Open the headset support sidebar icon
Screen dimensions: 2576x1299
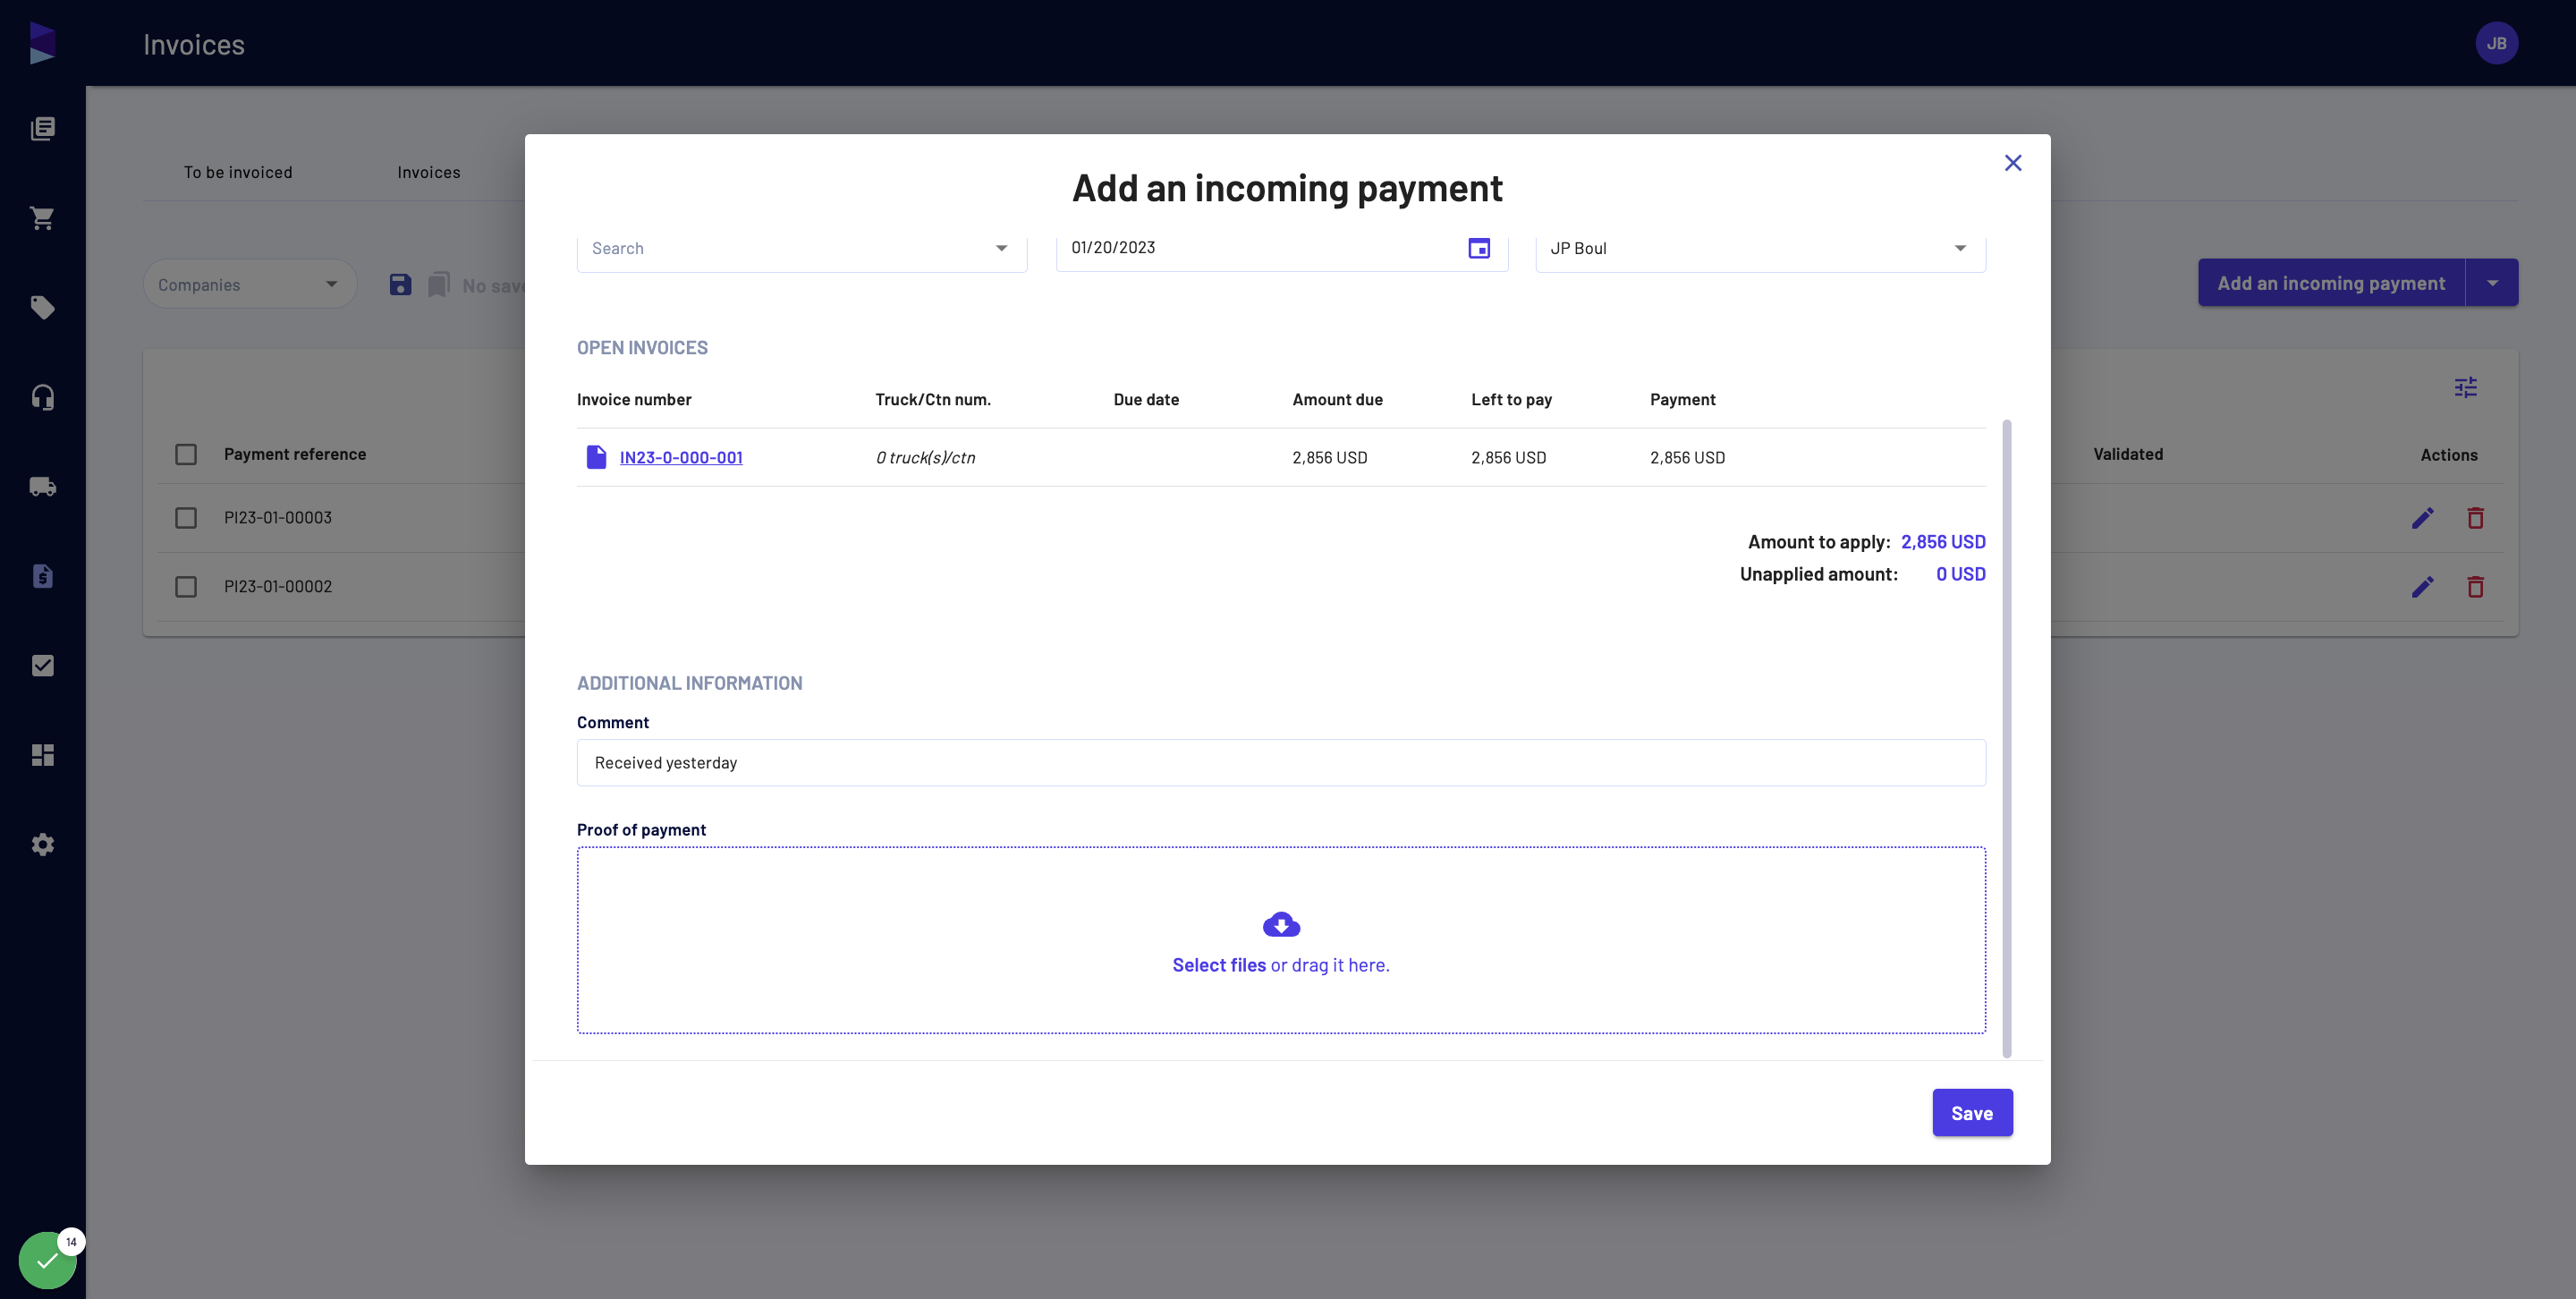pos(42,397)
